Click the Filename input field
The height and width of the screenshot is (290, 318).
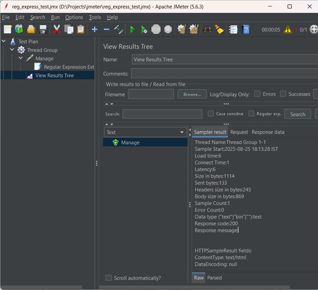(x=151, y=94)
